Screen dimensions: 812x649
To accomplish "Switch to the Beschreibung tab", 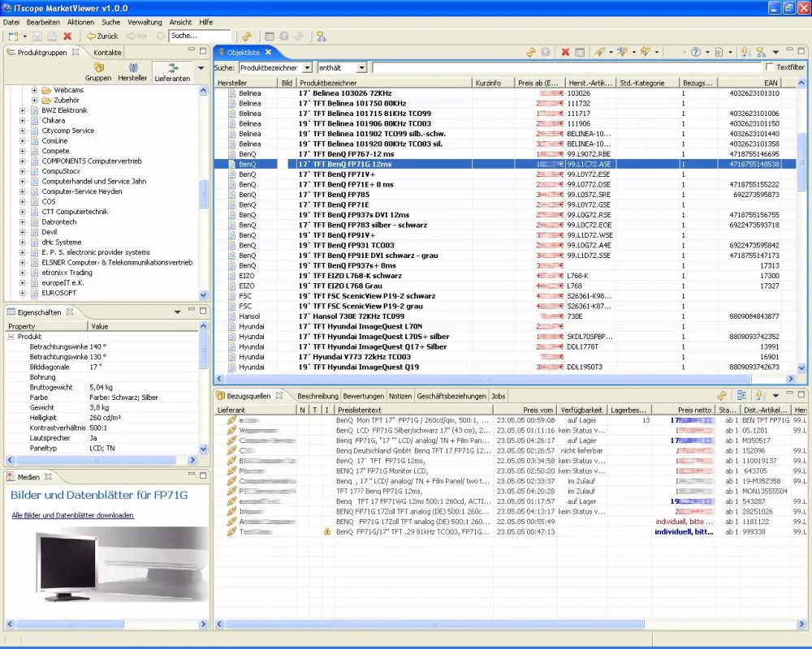I will coord(317,396).
